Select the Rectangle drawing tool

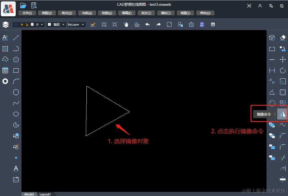click(x=16, y=70)
